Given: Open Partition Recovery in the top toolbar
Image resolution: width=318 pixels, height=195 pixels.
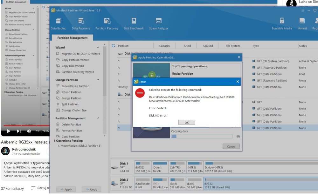Looking at the screenshot, I should pyautogui.click(x=107, y=24).
